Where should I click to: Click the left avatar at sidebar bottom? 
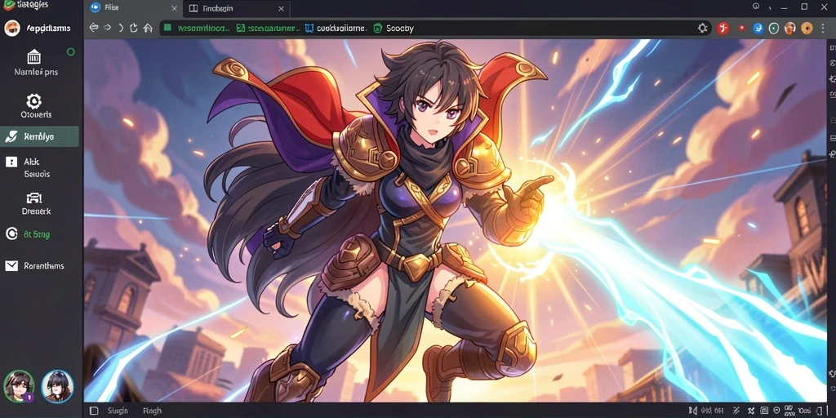pos(19,386)
